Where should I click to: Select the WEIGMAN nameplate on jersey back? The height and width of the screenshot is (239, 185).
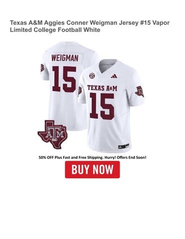[x=65, y=58]
